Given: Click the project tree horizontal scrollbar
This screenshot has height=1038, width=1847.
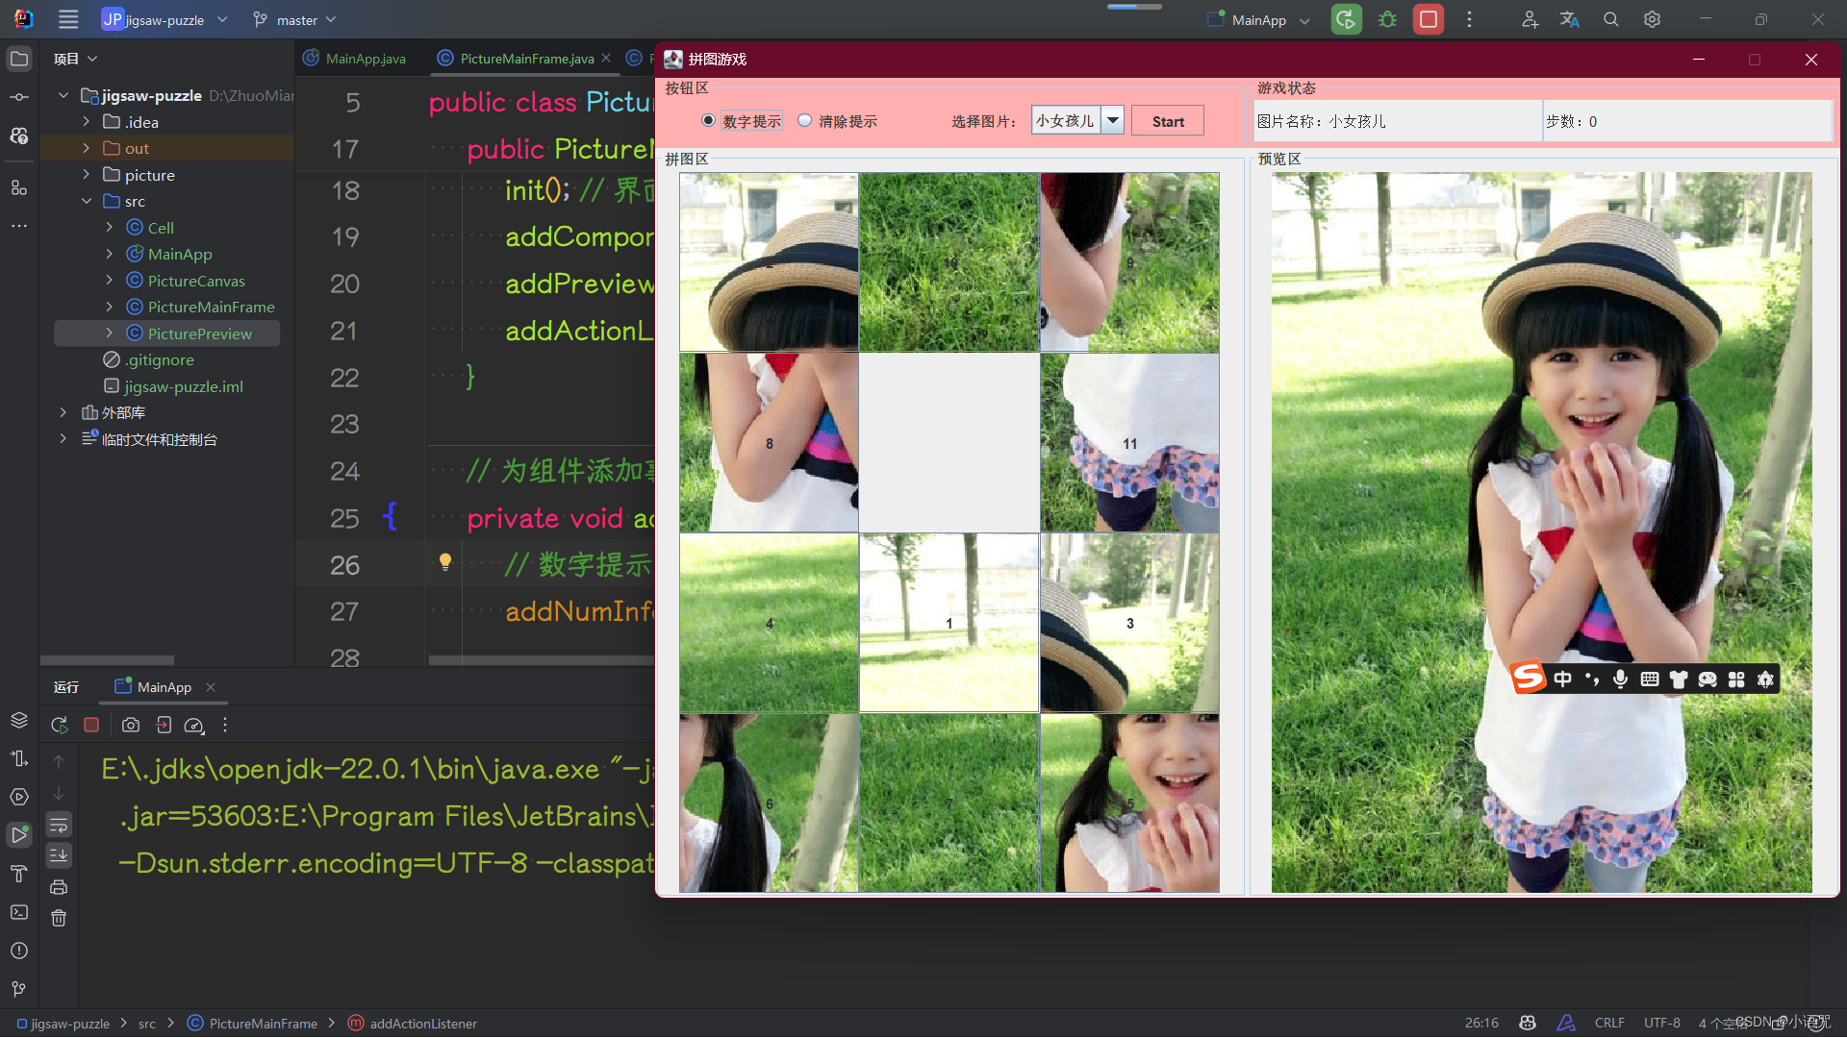Looking at the screenshot, I should pyautogui.click(x=107, y=660).
